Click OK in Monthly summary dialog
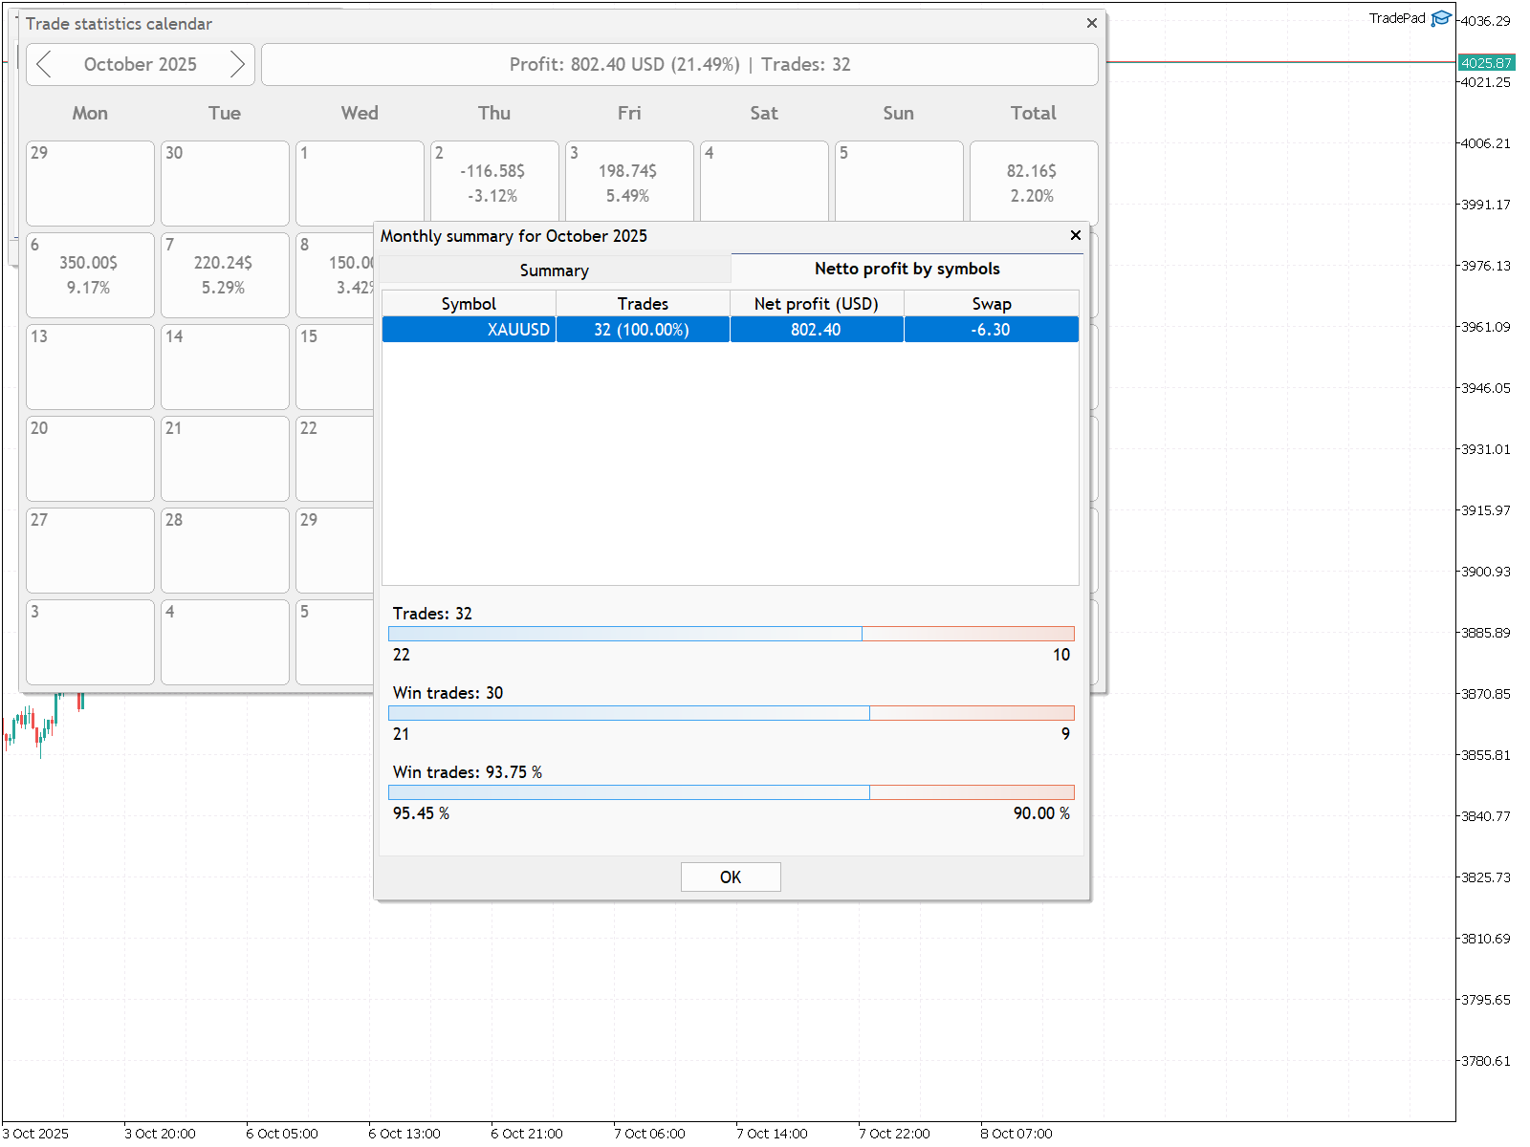 pos(731,876)
